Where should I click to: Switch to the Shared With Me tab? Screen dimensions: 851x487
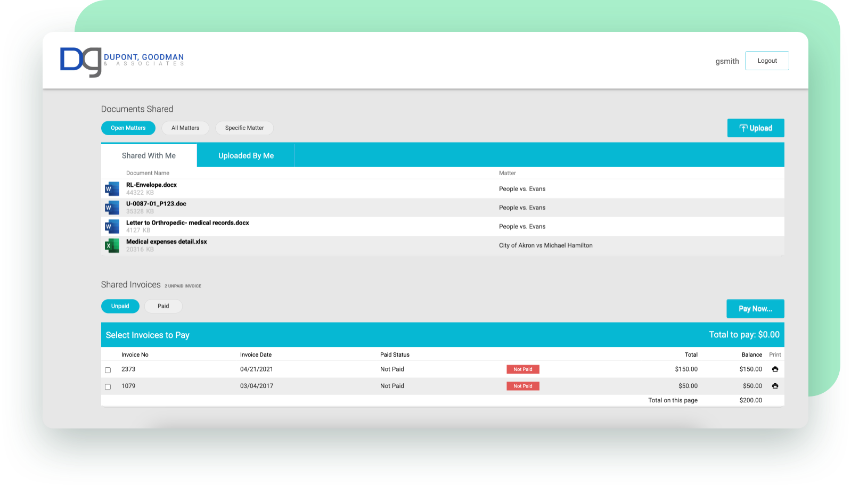149,156
